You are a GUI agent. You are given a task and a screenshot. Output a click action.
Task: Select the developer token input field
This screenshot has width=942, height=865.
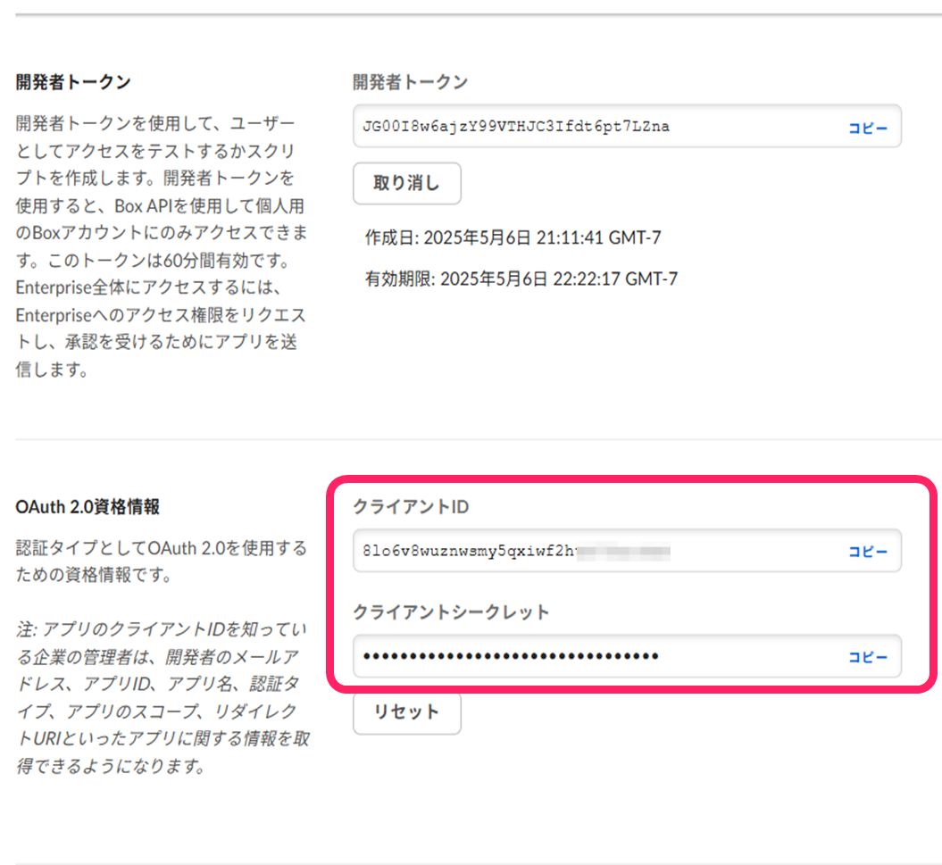point(627,126)
